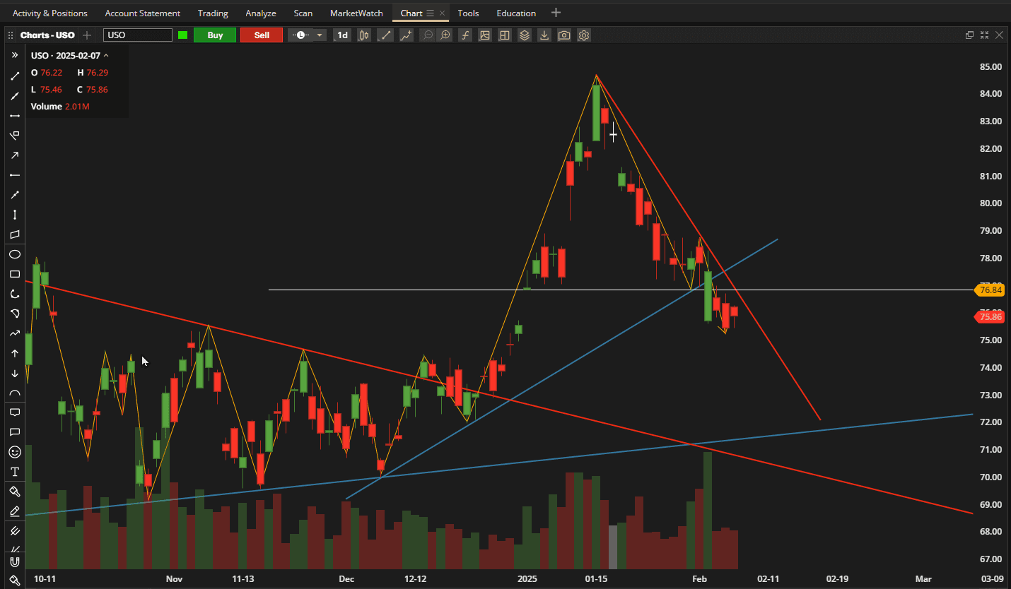Zoom out the chart
The height and width of the screenshot is (589, 1011).
428,35
